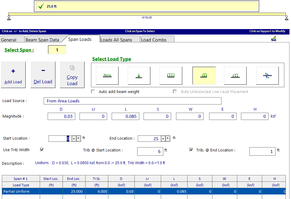291x199 pixels.
Task: Click the H magnitude field
Action: pos(255,116)
